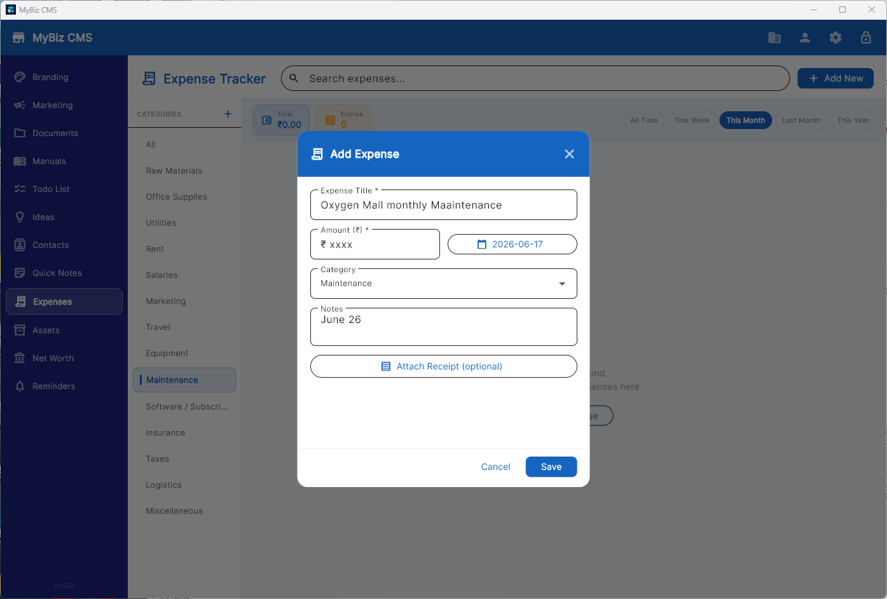Click the Todo List checklist icon
Image resolution: width=887 pixels, height=599 pixels.
(20, 189)
